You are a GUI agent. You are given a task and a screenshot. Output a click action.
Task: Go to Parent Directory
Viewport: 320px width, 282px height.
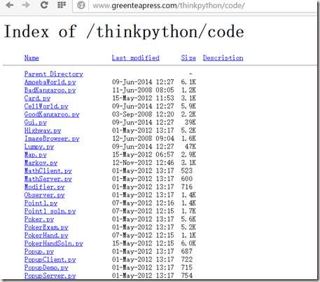point(54,74)
